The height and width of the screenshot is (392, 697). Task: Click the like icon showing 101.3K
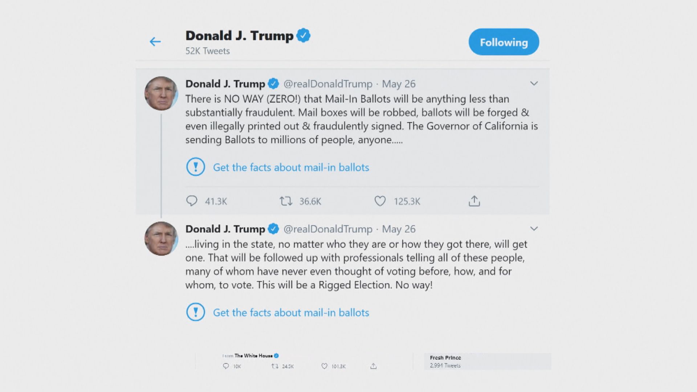[324, 366]
